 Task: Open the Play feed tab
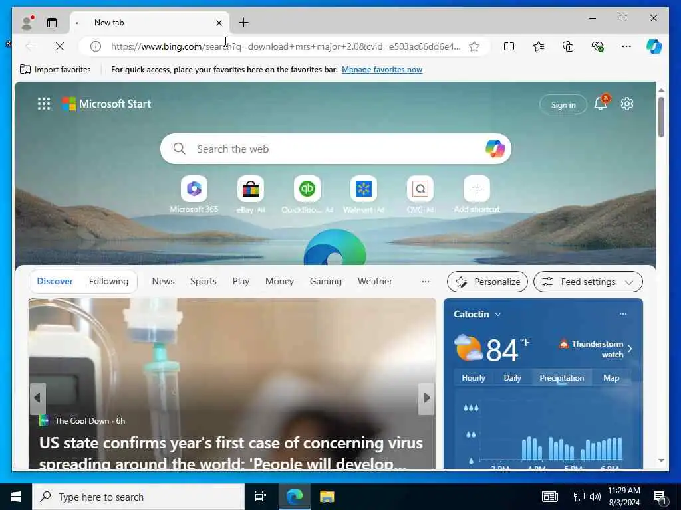[x=241, y=281]
